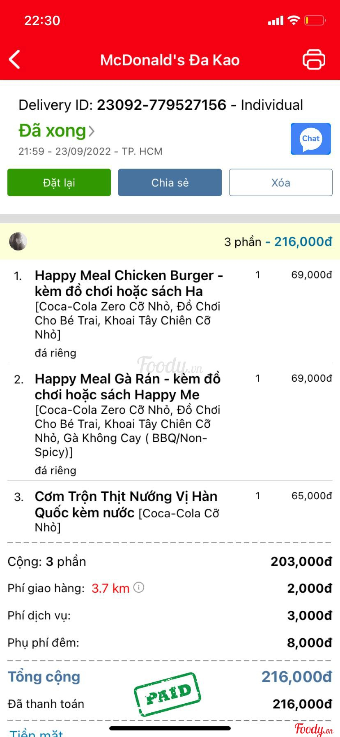Select the Cơm Trộn Thịt Nướng item
The image size is (340, 737).
tap(126, 504)
